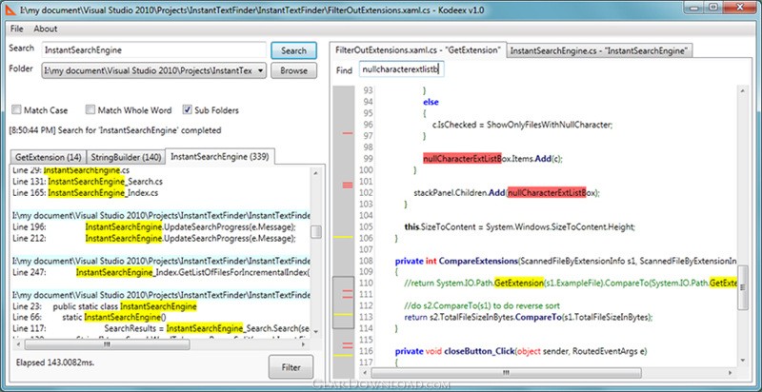The height and width of the screenshot is (392, 762).
Task: Click the first highlighted GetExtension on line 110
Action: tap(519, 283)
